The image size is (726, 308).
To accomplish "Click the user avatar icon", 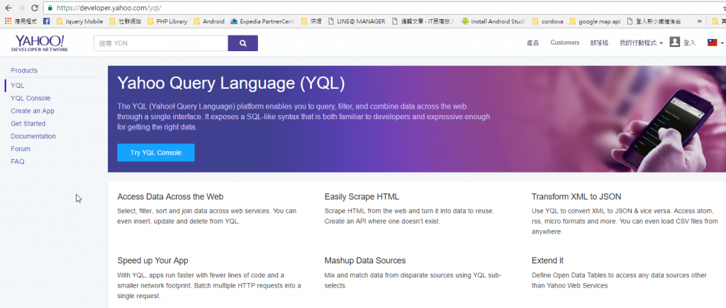I will tap(675, 42).
